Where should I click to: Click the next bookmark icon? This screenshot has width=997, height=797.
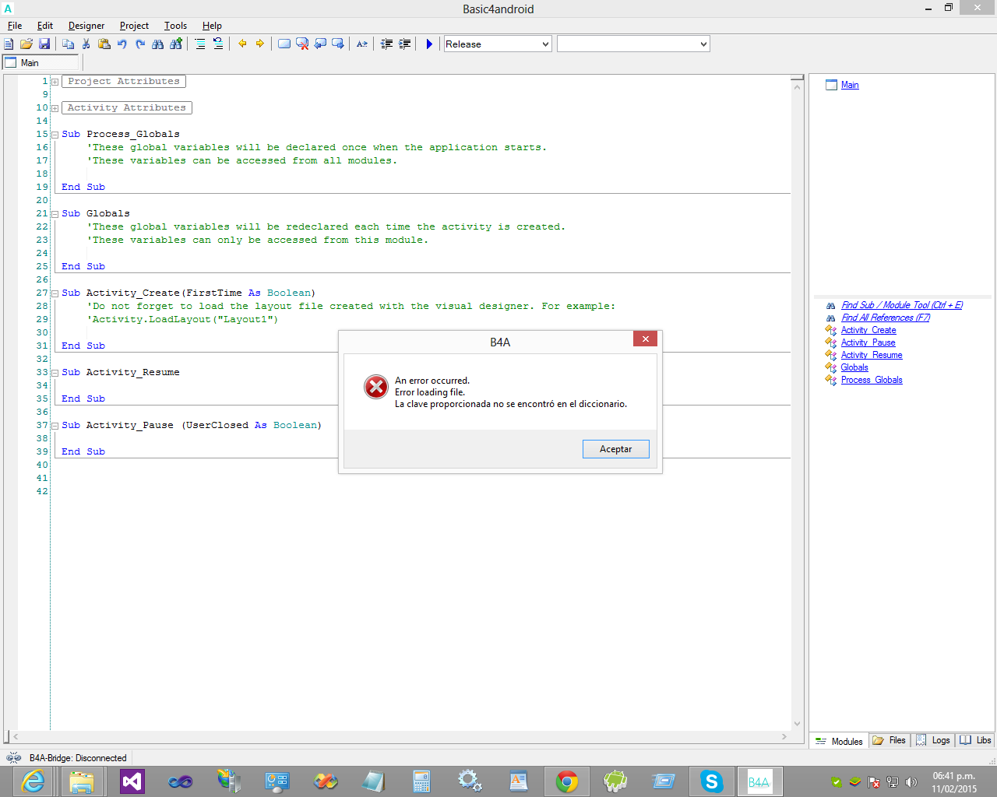338,44
